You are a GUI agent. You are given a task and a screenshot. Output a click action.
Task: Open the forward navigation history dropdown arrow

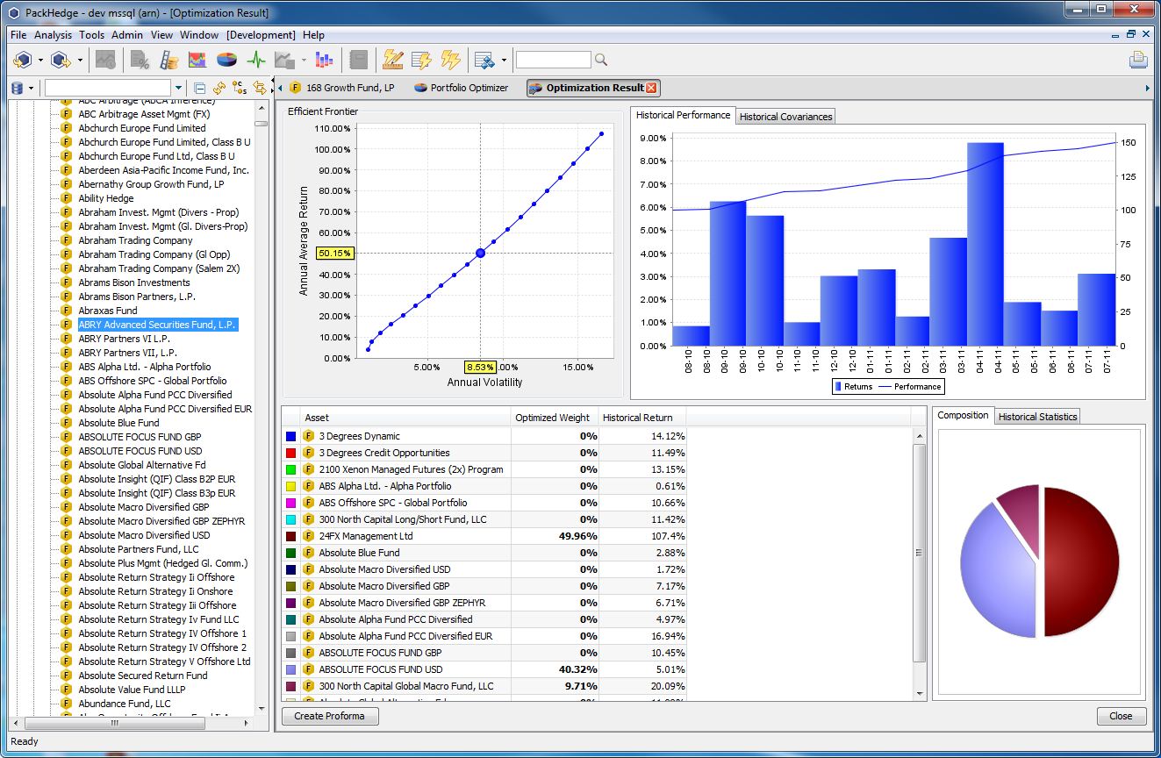[80, 61]
